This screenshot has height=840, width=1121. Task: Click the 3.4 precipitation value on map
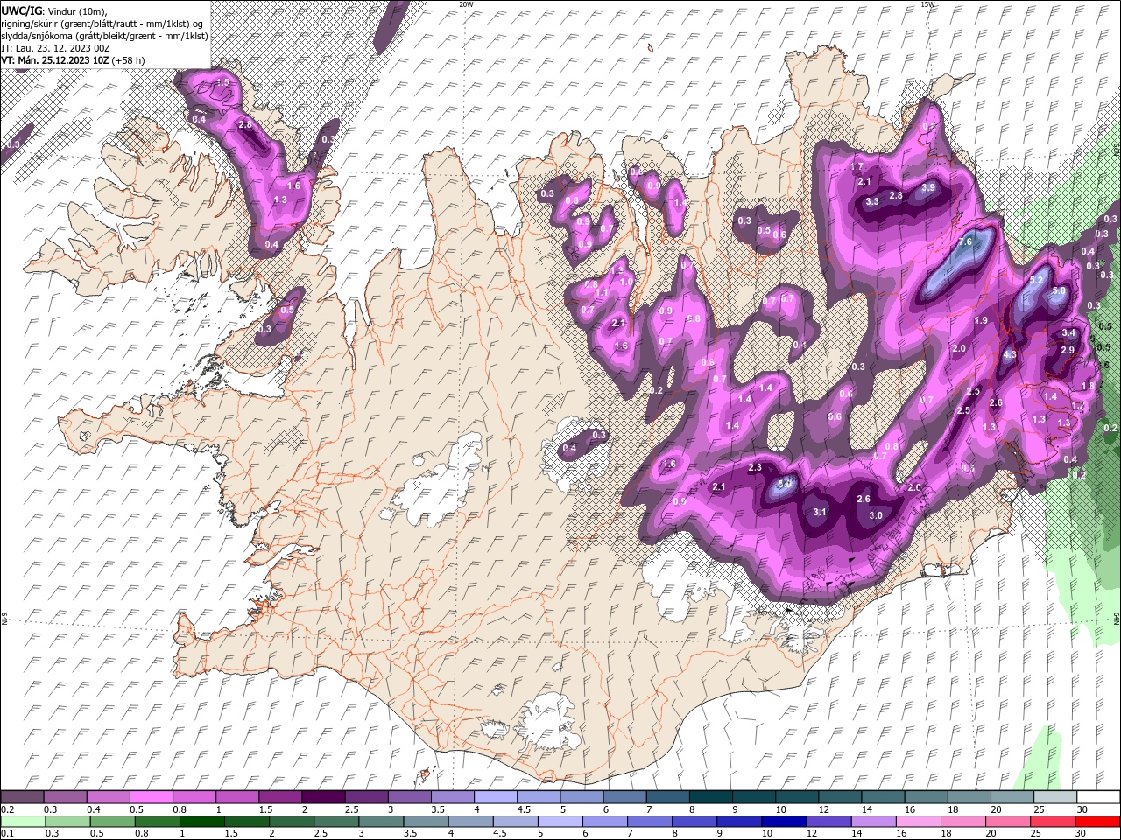[x=1068, y=332]
